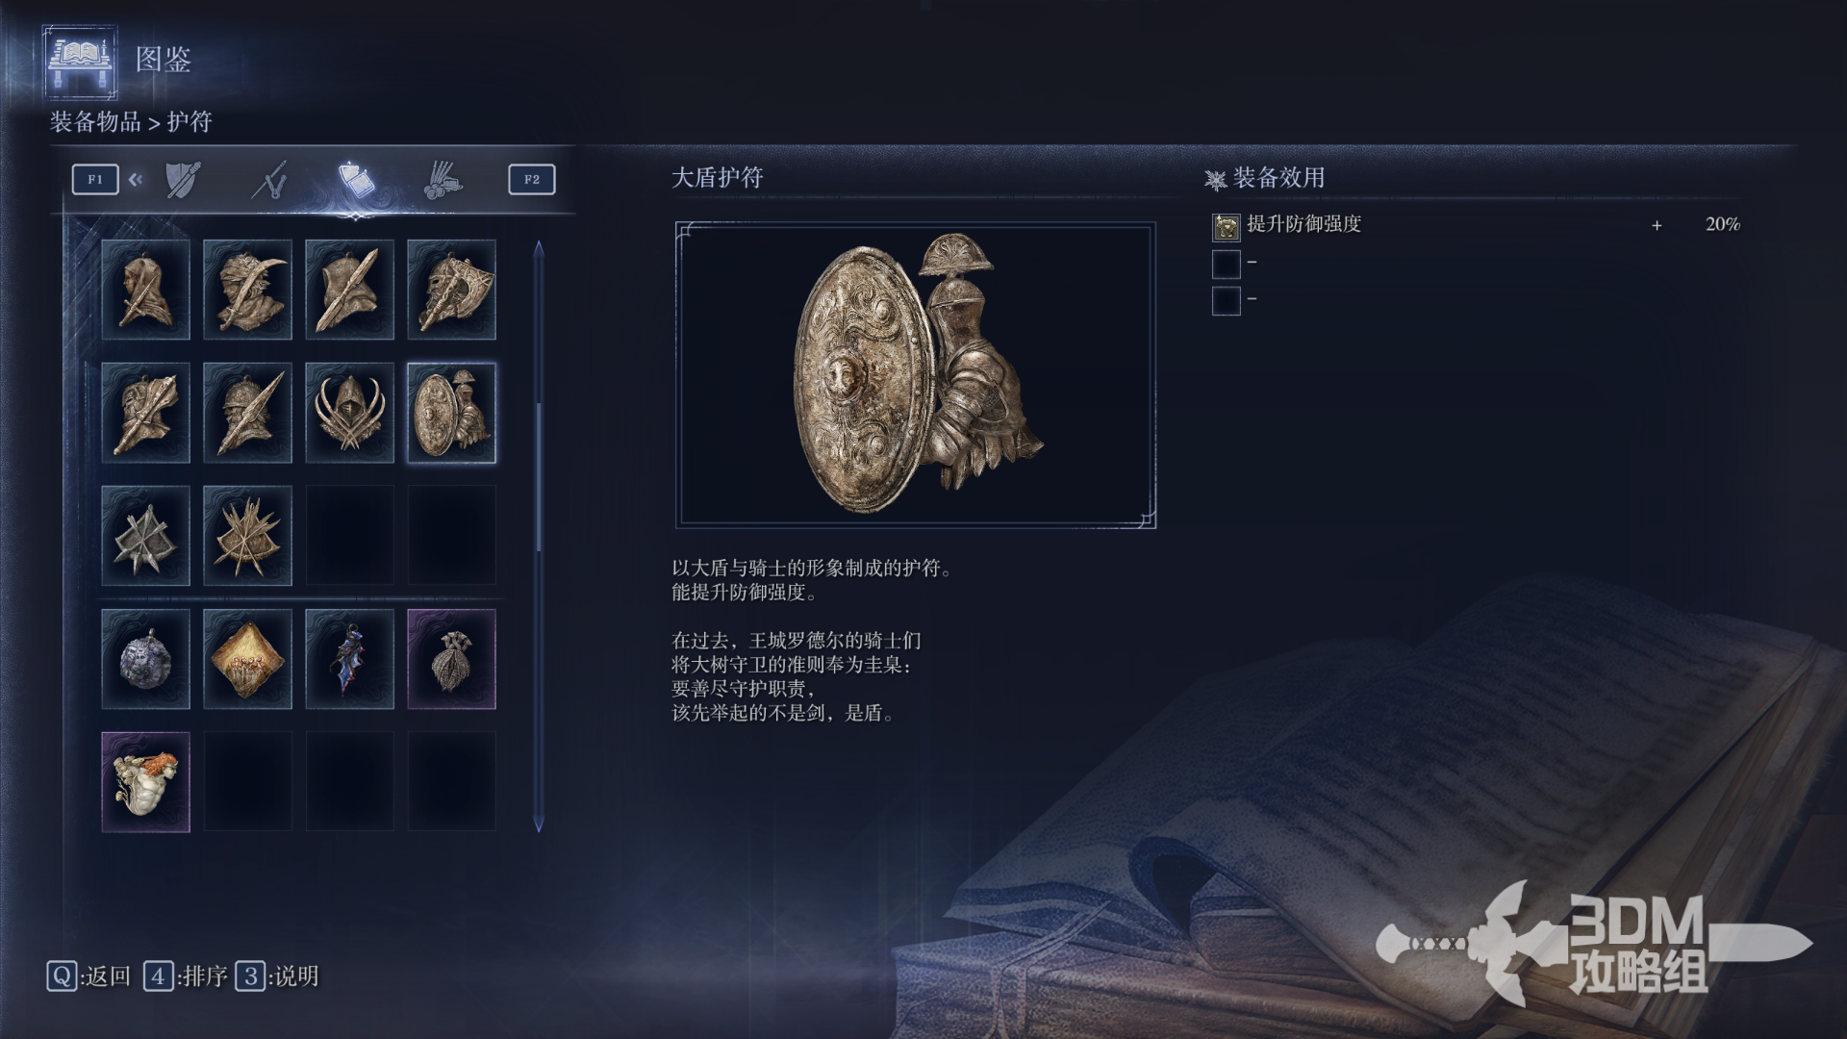Select the spiked radiating blades talisman
Viewport: 1847px width, 1039px height.
[x=247, y=536]
